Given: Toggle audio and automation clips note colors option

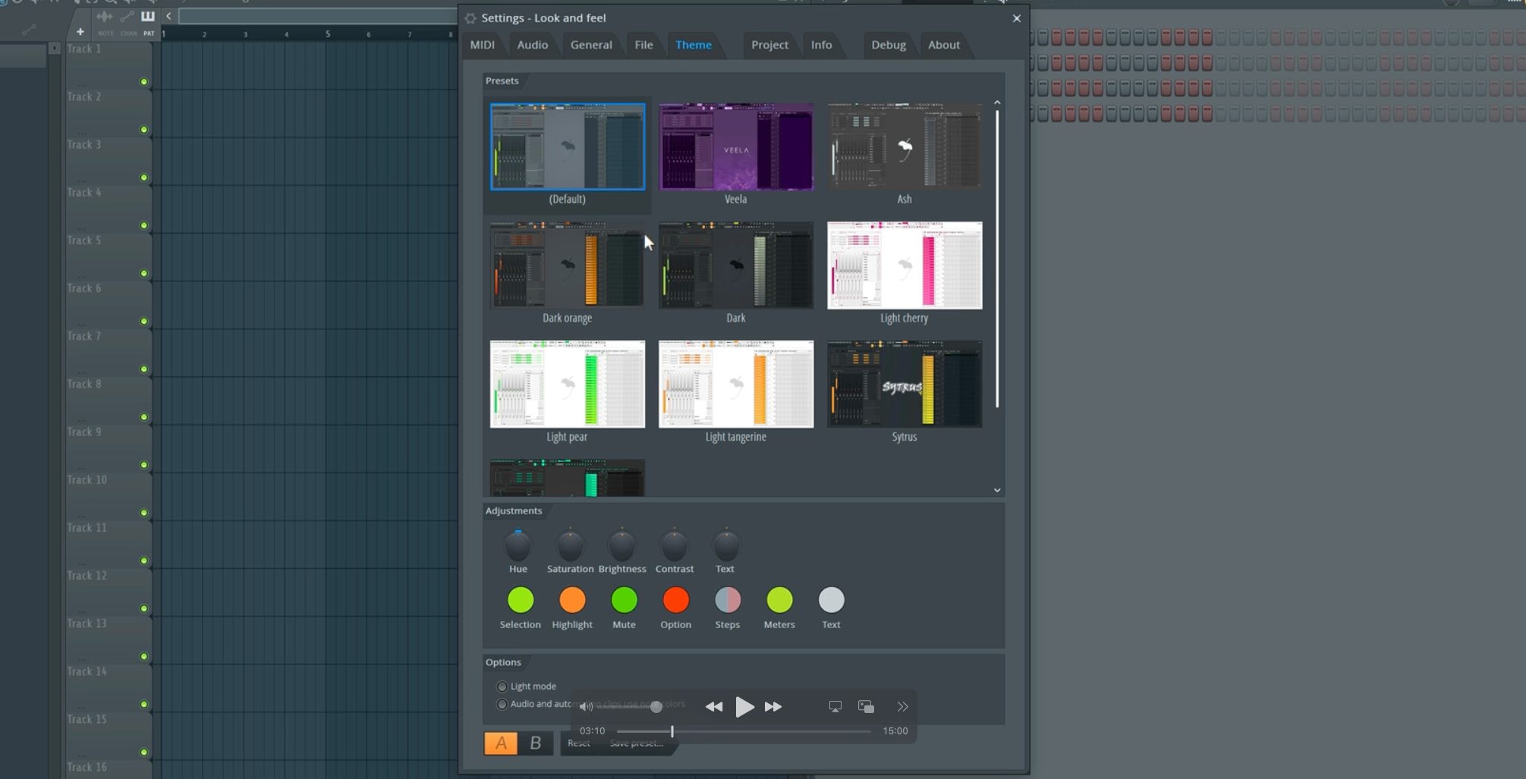Looking at the screenshot, I should pyautogui.click(x=502, y=705).
